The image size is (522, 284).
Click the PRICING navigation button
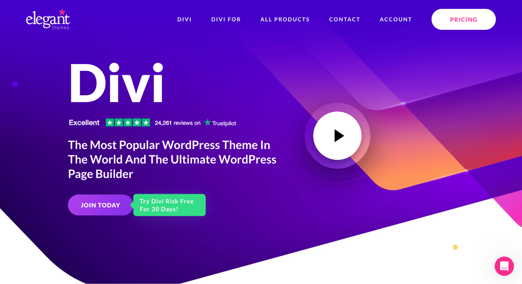(463, 20)
